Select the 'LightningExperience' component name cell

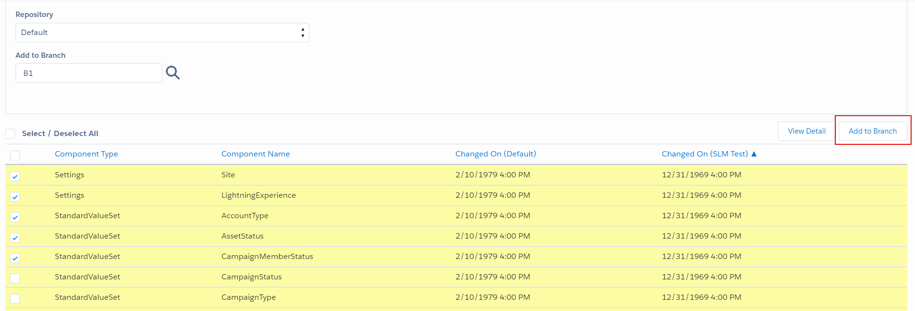coord(259,195)
